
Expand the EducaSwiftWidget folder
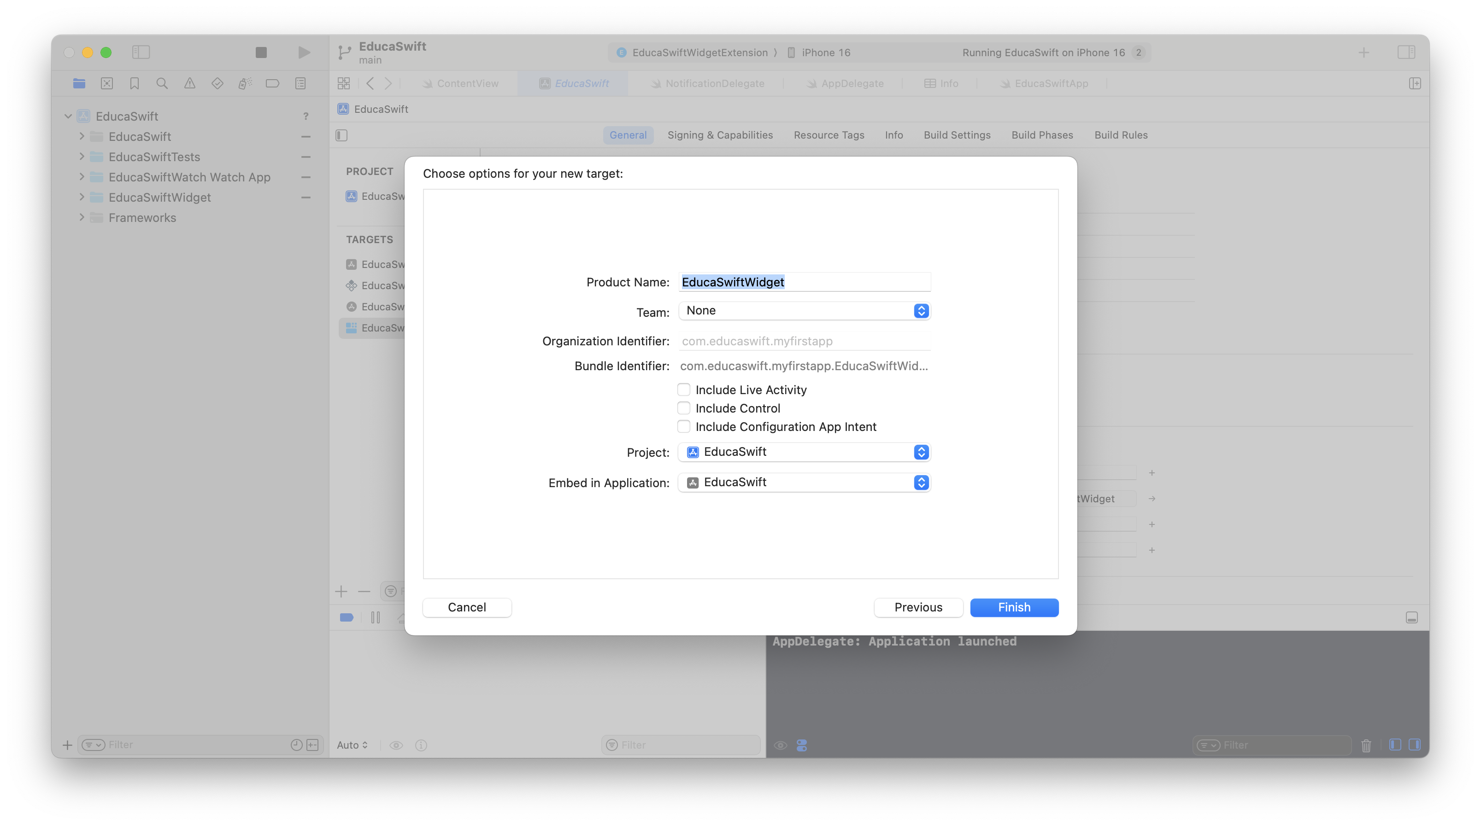[82, 197]
